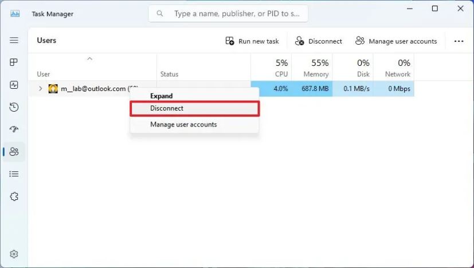Click the 0 Mbps network cell
Image resolution: width=474 pixels, height=268 pixels.
[394, 89]
